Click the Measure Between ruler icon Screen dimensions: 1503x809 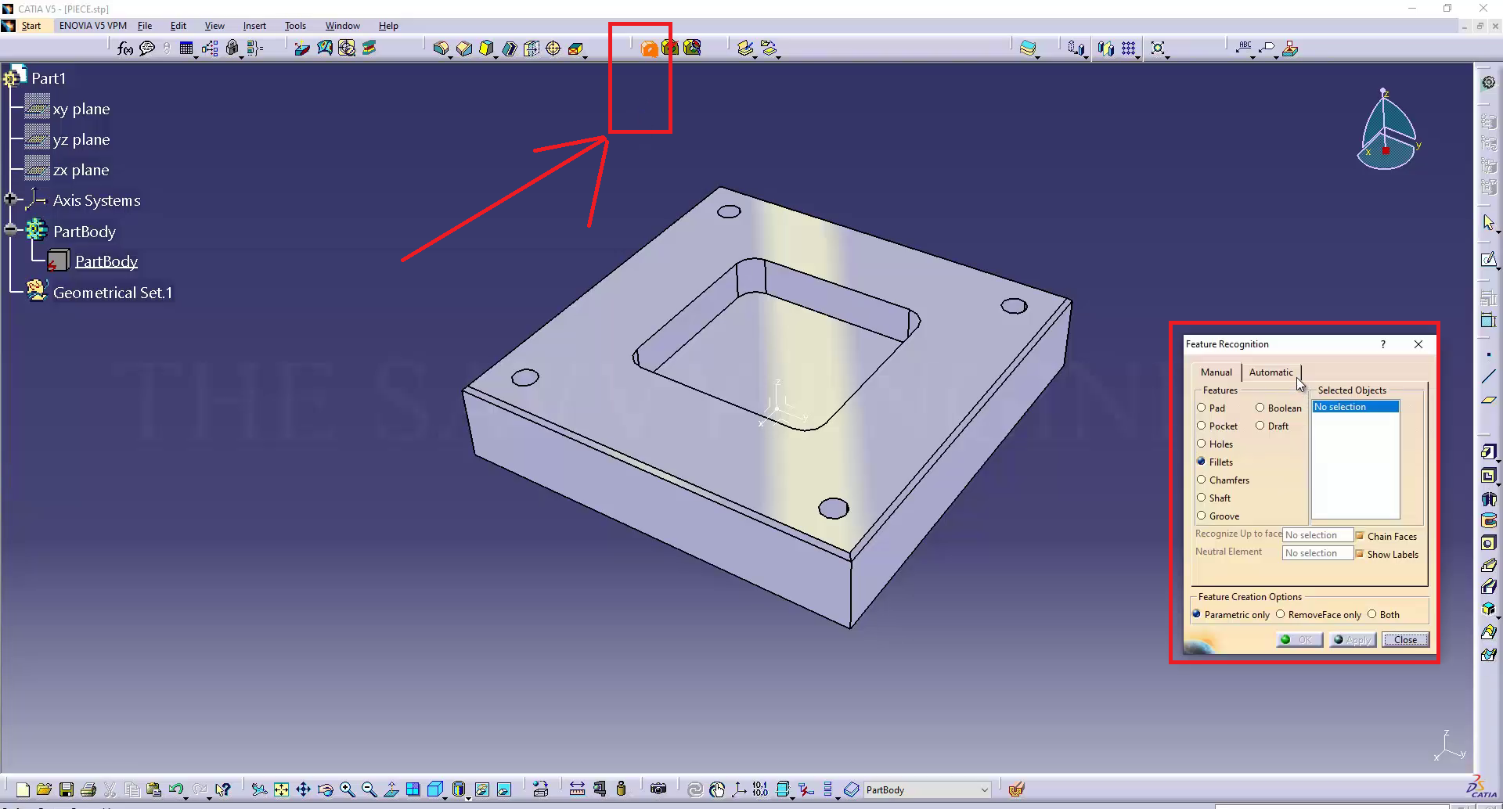pos(577,789)
